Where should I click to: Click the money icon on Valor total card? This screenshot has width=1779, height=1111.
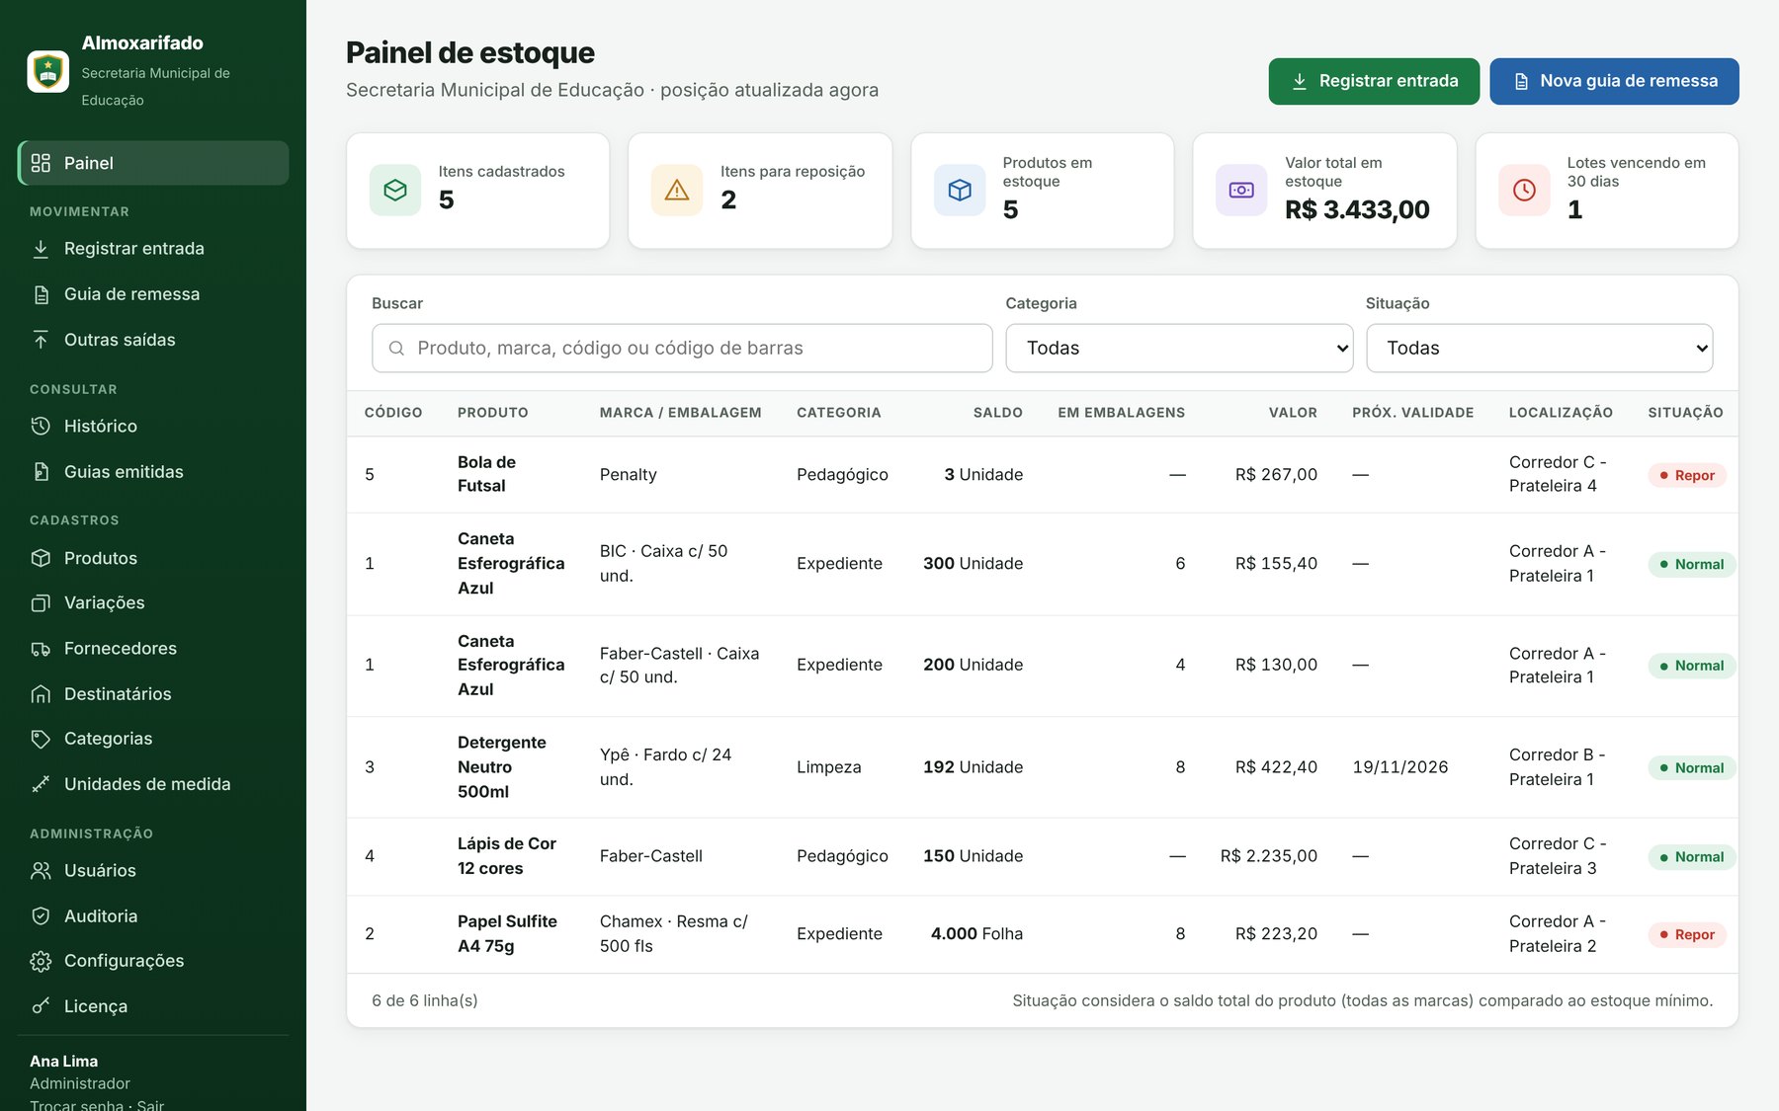pos(1241,190)
